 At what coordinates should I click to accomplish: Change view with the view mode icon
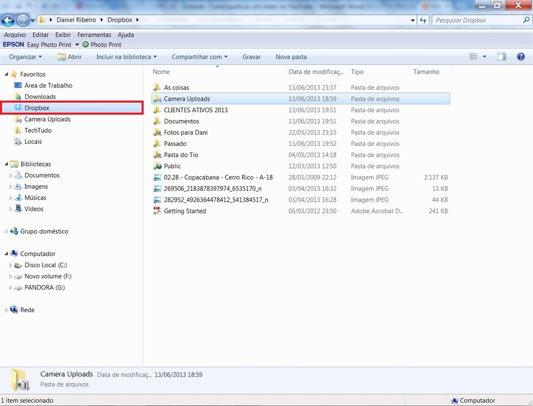point(473,57)
